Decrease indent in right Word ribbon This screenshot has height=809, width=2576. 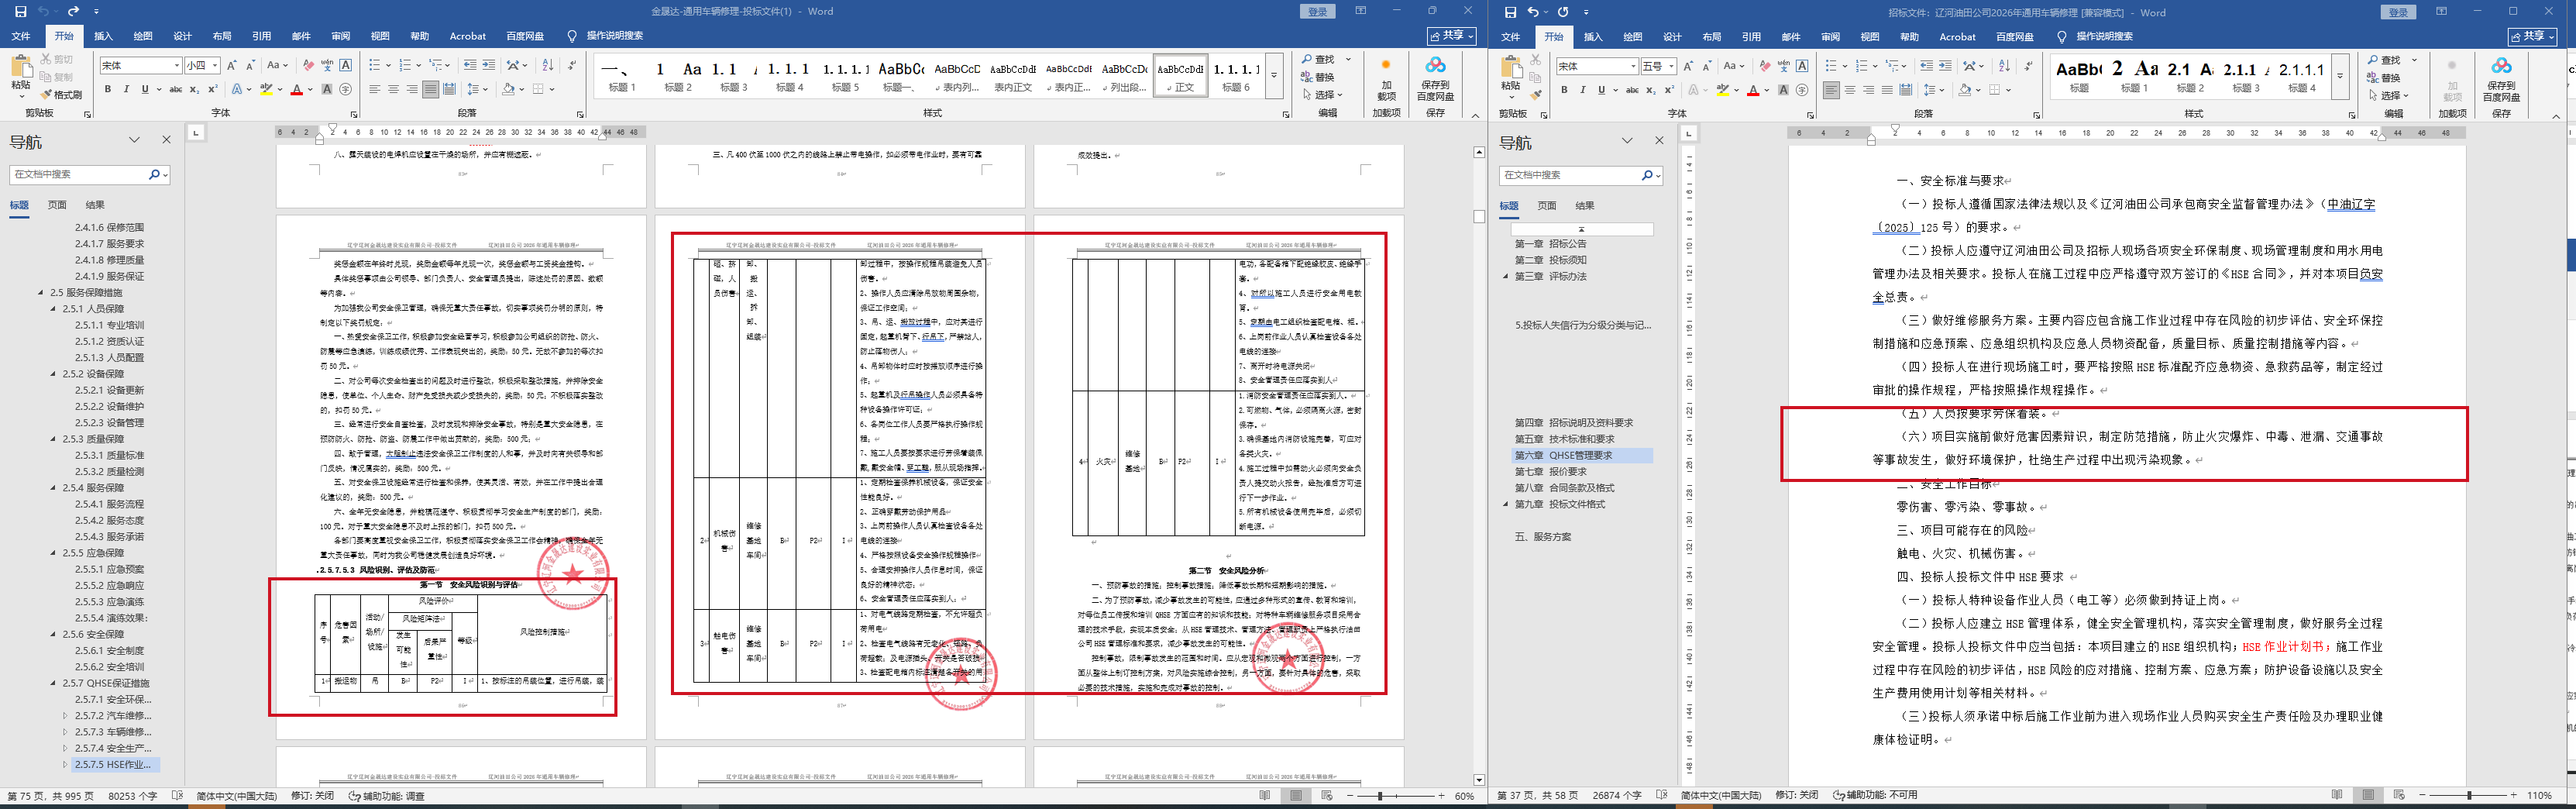(x=1926, y=66)
